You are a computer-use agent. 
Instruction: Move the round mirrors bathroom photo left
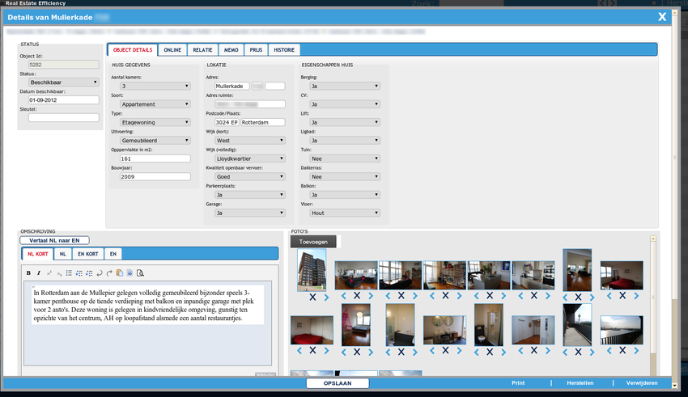(431, 351)
